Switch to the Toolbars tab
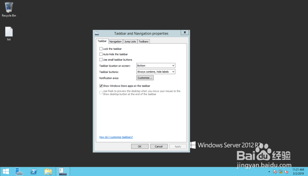 click(144, 42)
